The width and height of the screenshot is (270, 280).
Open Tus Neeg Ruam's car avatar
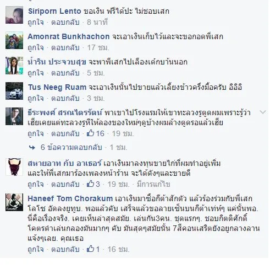pos(14,91)
